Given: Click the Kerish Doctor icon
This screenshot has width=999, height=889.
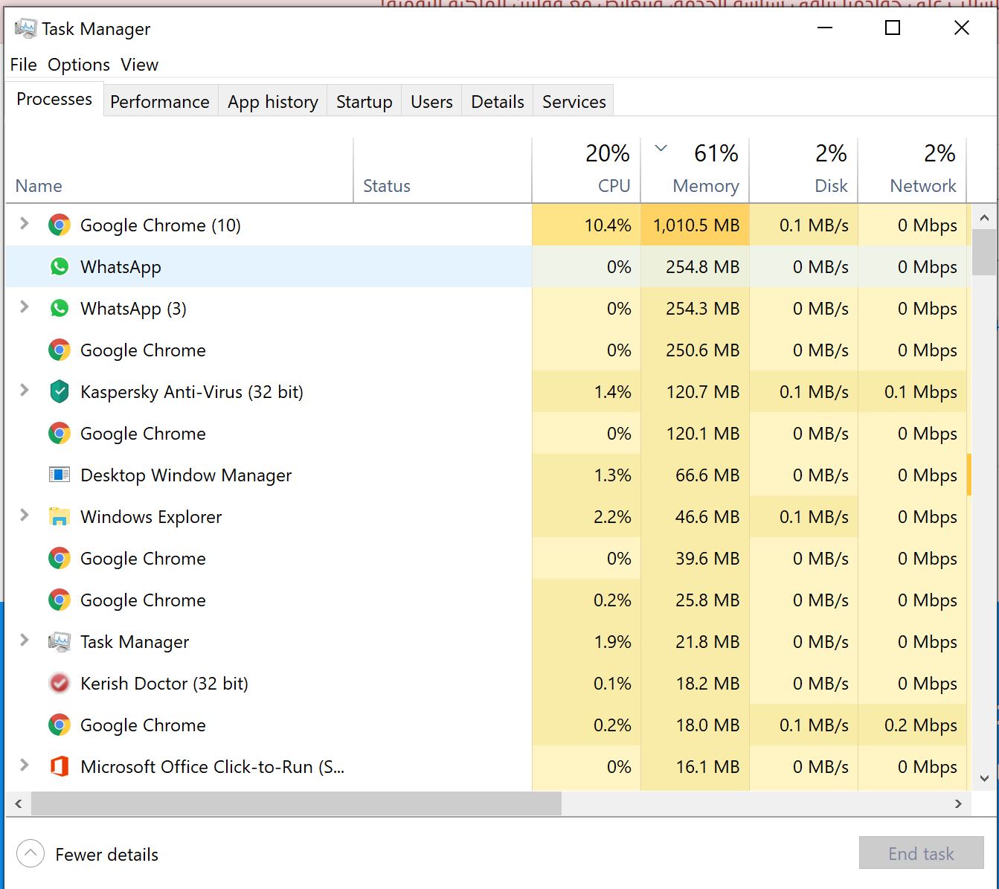Looking at the screenshot, I should point(60,683).
